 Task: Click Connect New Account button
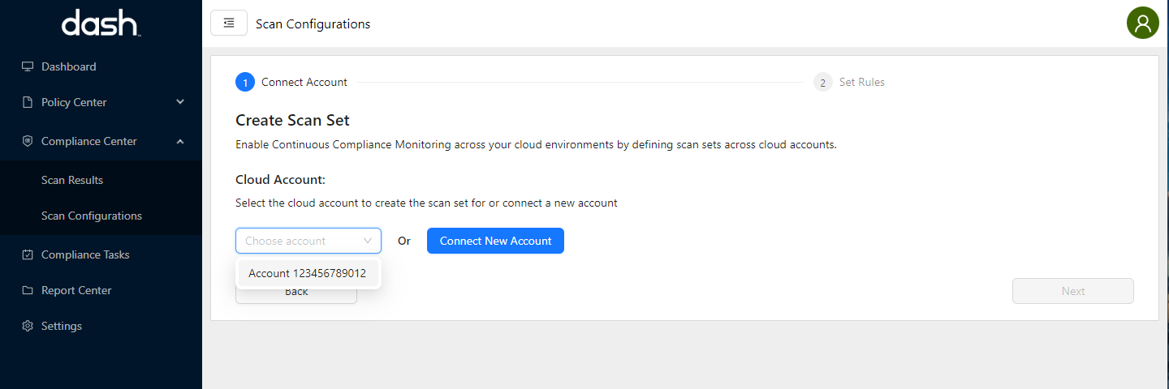tap(495, 241)
